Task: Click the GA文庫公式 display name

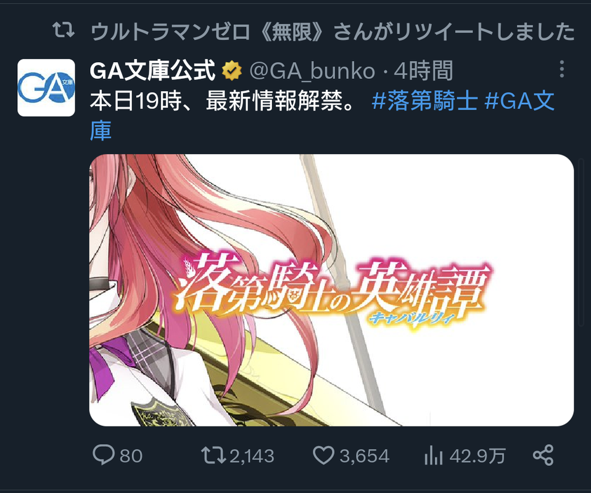Action: coord(152,71)
